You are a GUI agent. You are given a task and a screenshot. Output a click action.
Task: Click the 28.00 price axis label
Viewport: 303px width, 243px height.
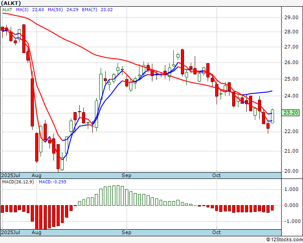point(291,32)
